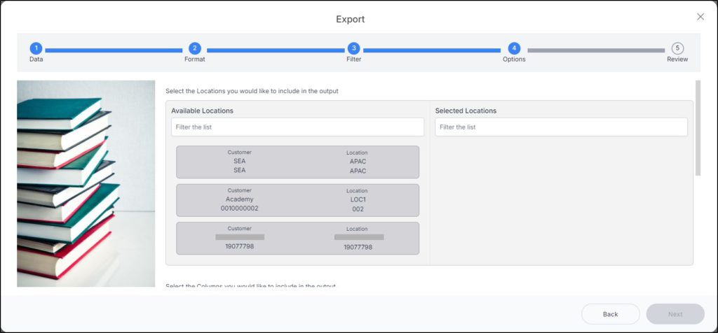Select the SEA customer APAC location card
Viewport: 718px width, 333px height.
[x=297, y=162]
